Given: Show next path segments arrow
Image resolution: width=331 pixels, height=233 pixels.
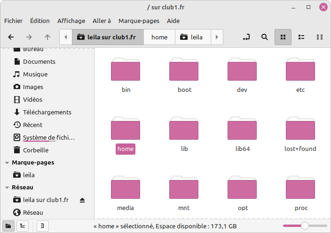Looking at the screenshot, I should click(217, 37).
